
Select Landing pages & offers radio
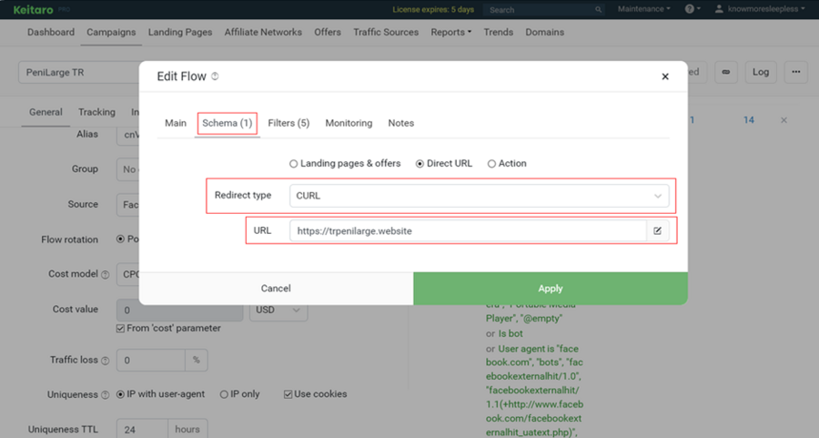click(x=294, y=164)
